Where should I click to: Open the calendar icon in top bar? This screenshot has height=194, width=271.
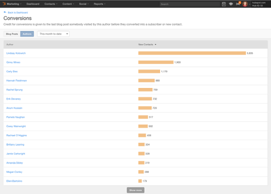tap(224, 4)
